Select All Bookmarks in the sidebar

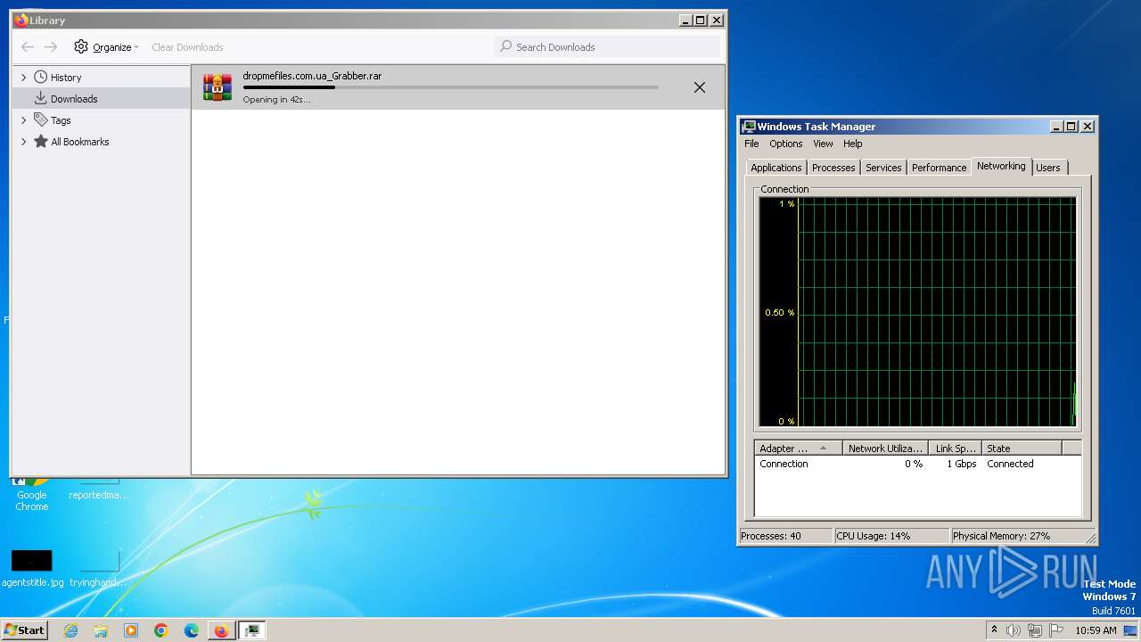[x=80, y=142]
